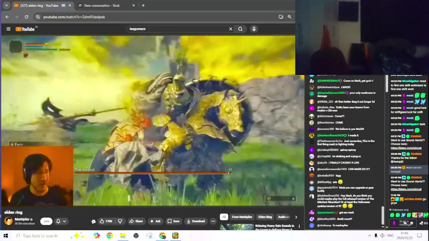
Task: Click the taskbar 'Type here to search' box
Action: [52, 236]
